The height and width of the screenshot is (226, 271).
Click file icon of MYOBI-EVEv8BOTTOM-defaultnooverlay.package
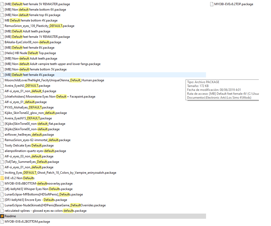click(x=2, y=184)
